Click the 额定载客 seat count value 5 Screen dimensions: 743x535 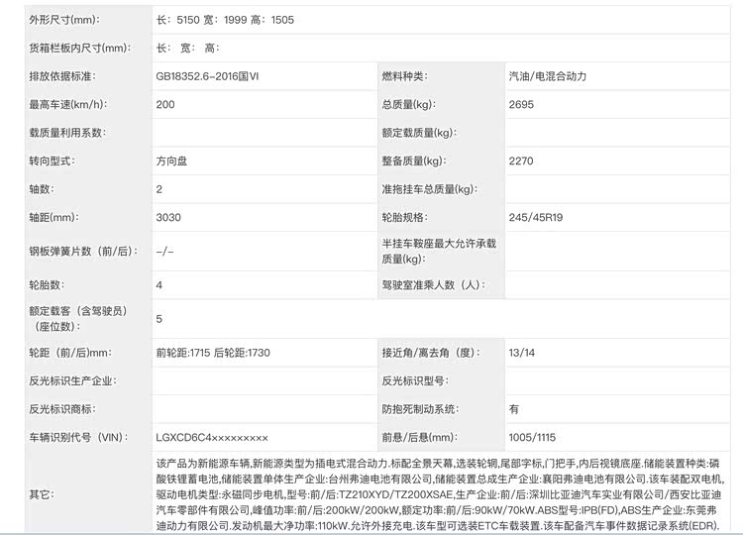159,319
